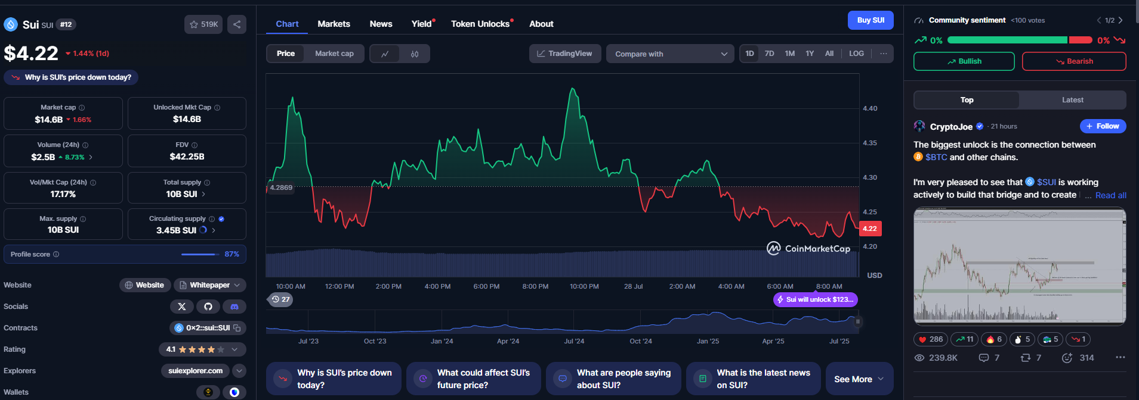1139x400 pixels.
Task: Set chart range to 1M
Action: tap(790, 54)
